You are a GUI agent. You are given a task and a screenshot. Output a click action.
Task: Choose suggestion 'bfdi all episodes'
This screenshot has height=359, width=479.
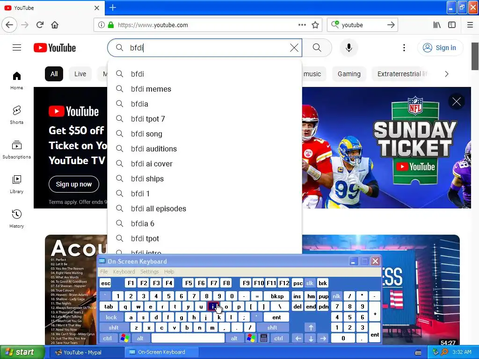(x=205, y=208)
